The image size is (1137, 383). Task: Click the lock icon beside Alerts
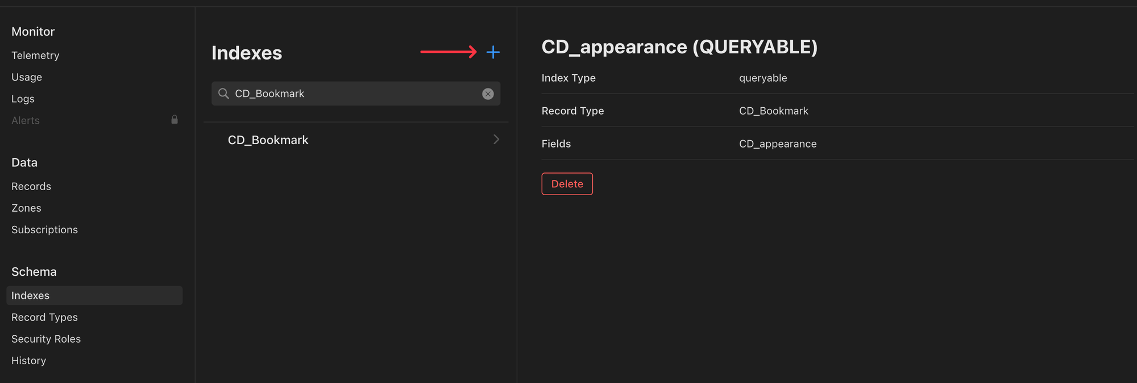coord(175,120)
